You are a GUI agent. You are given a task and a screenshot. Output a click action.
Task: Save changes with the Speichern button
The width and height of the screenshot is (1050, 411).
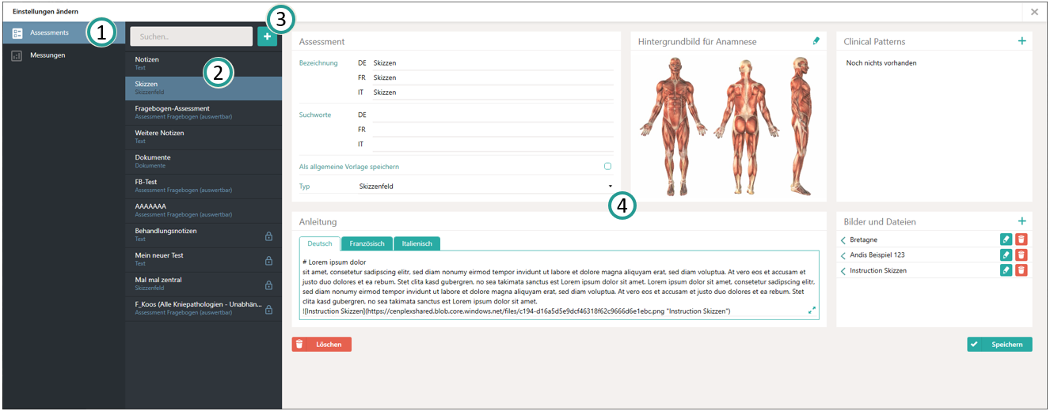point(999,345)
